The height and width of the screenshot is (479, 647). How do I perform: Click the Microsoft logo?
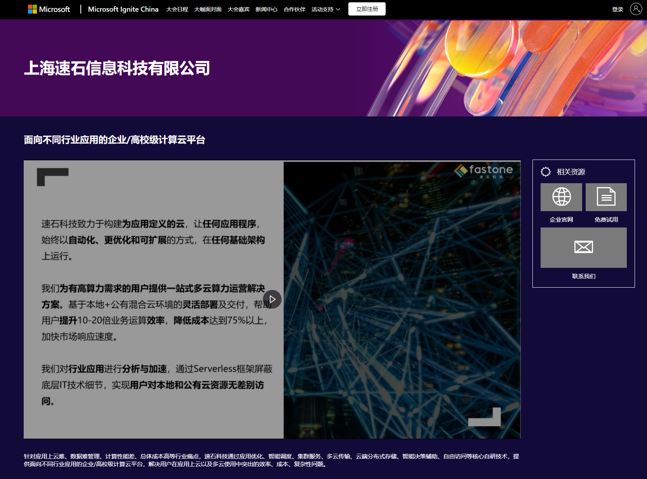pos(49,9)
